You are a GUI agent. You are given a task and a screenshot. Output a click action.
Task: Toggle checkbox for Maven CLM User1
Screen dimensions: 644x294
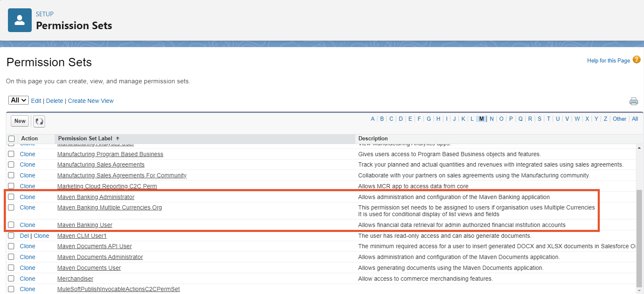[11, 236]
